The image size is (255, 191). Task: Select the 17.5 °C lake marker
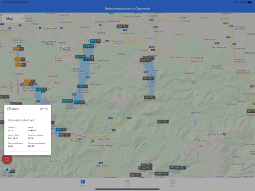click(x=95, y=41)
